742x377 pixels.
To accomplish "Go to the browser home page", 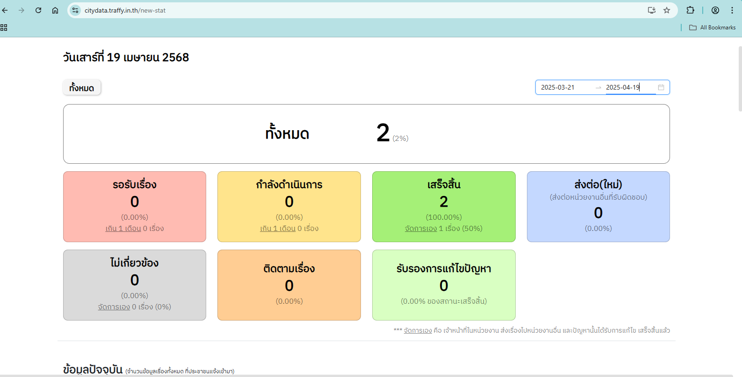I will [x=55, y=10].
